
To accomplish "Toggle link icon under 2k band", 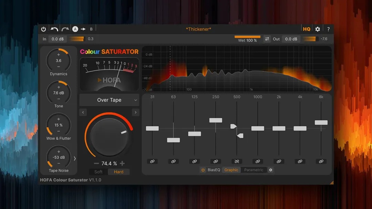I will click(279, 162).
